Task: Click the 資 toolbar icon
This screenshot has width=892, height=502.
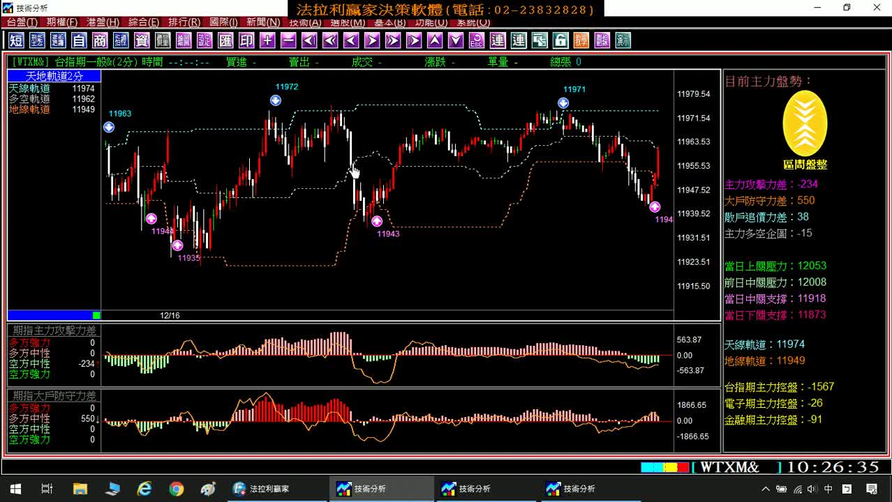Action: tap(142, 40)
